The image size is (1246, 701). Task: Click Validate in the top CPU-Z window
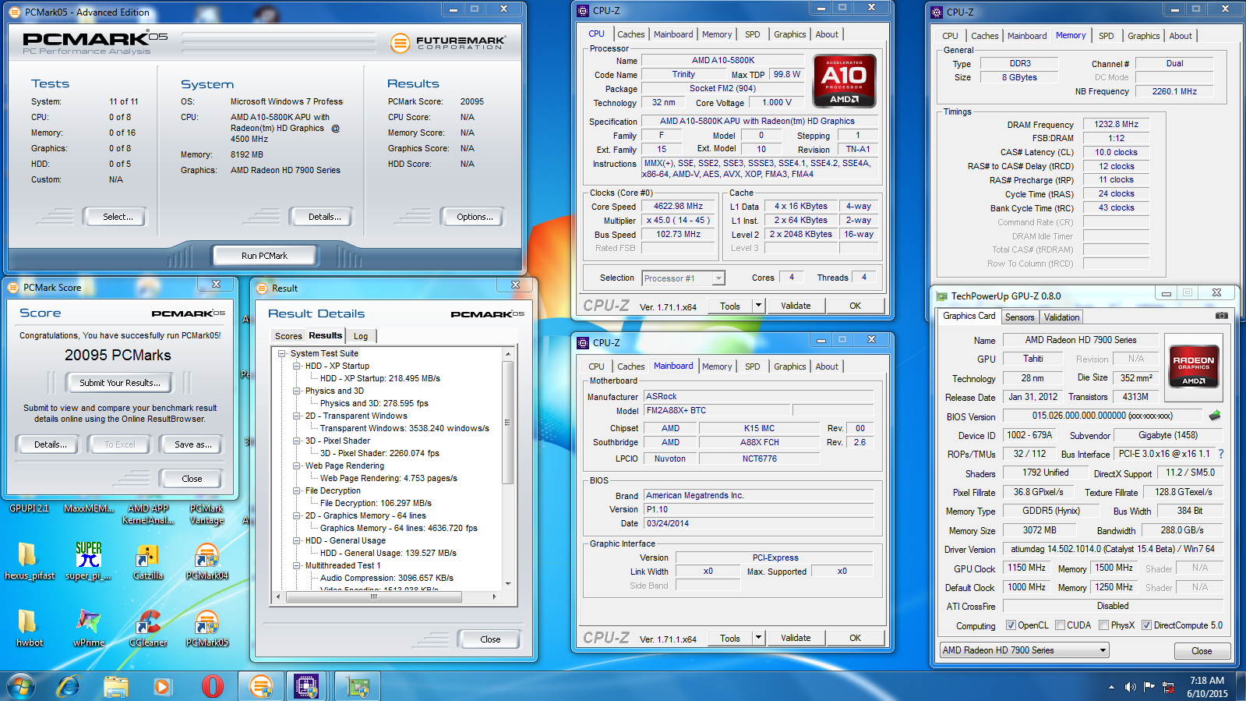click(796, 306)
